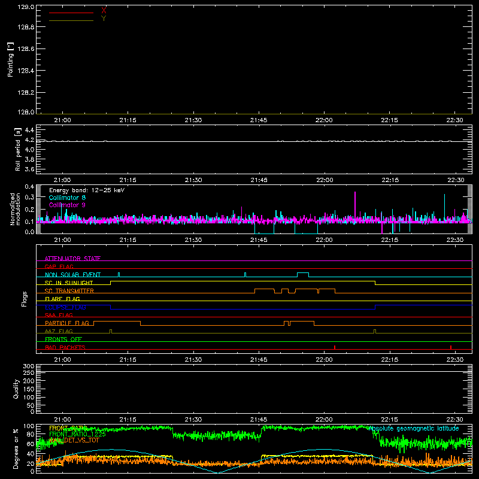Click the BAD_PACKETS tick just after 22:00
479x479 pixels.
(335, 347)
